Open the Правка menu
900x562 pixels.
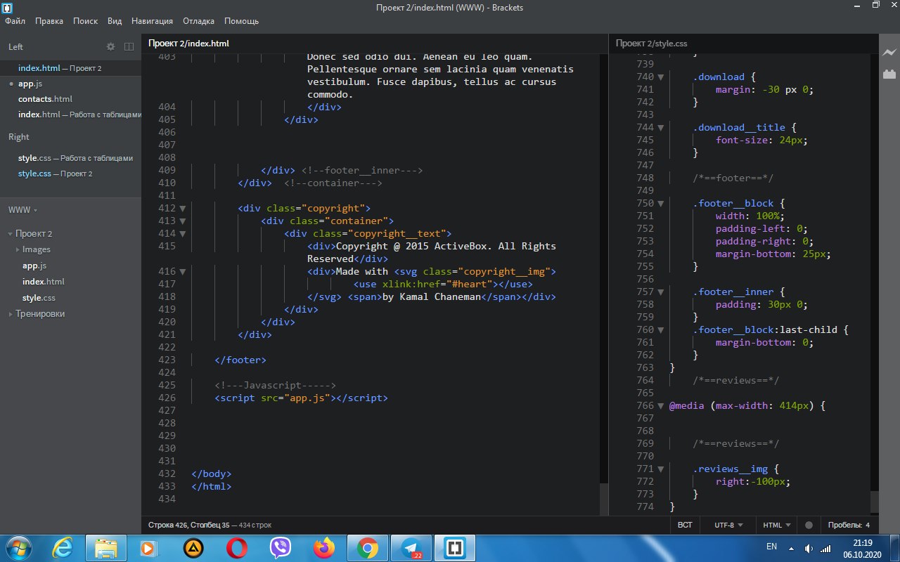pyautogui.click(x=49, y=21)
